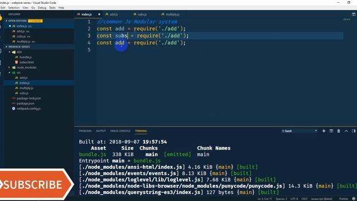This screenshot has height=201, width=357.
Task: Open webpack.config.js in the explorer
Action: click(38, 109)
